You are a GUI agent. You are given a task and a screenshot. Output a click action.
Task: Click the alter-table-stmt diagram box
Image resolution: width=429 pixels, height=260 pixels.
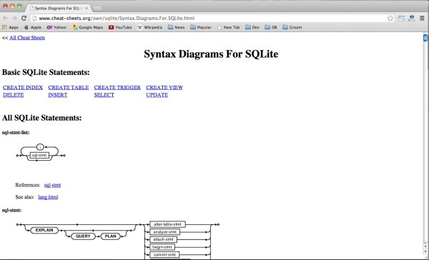click(167, 224)
